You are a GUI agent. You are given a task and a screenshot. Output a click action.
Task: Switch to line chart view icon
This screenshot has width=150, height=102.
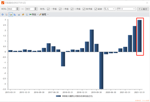click(x=7, y=15)
